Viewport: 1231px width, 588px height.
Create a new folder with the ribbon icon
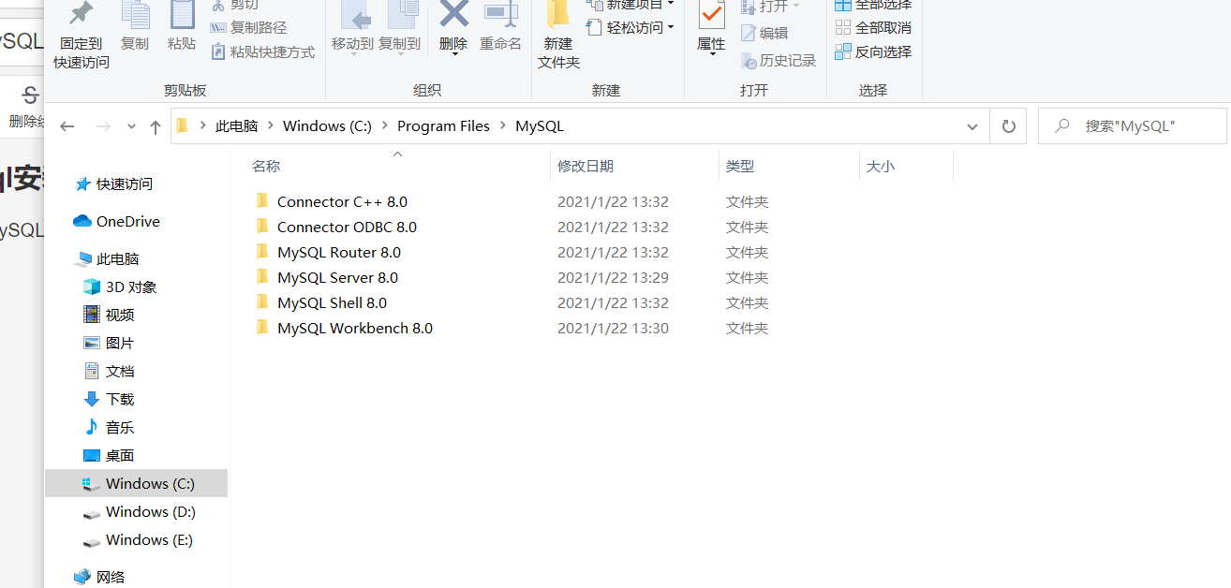tap(557, 33)
